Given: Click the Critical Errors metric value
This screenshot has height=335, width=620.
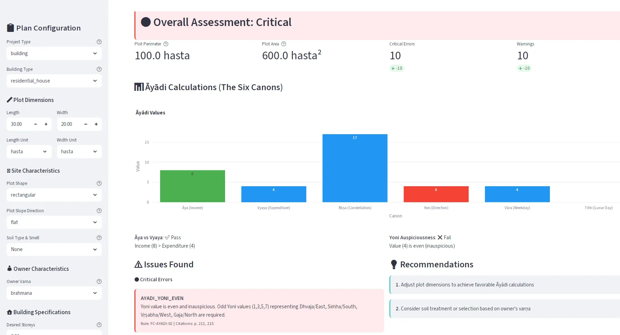Looking at the screenshot, I should [395, 55].
